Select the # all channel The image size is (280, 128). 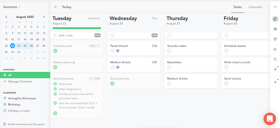pos(25,75)
